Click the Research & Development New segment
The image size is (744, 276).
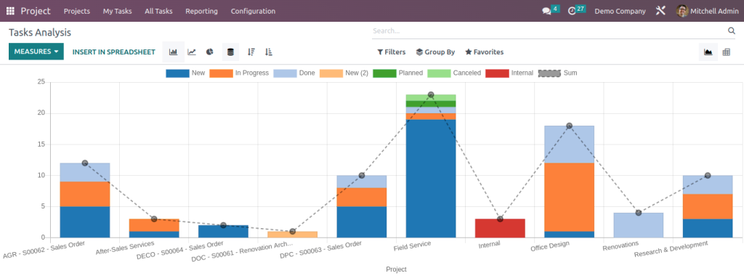tap(708, 228)
